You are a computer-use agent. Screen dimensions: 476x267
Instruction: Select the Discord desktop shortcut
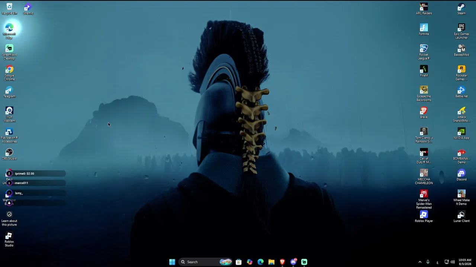point(461,175)
